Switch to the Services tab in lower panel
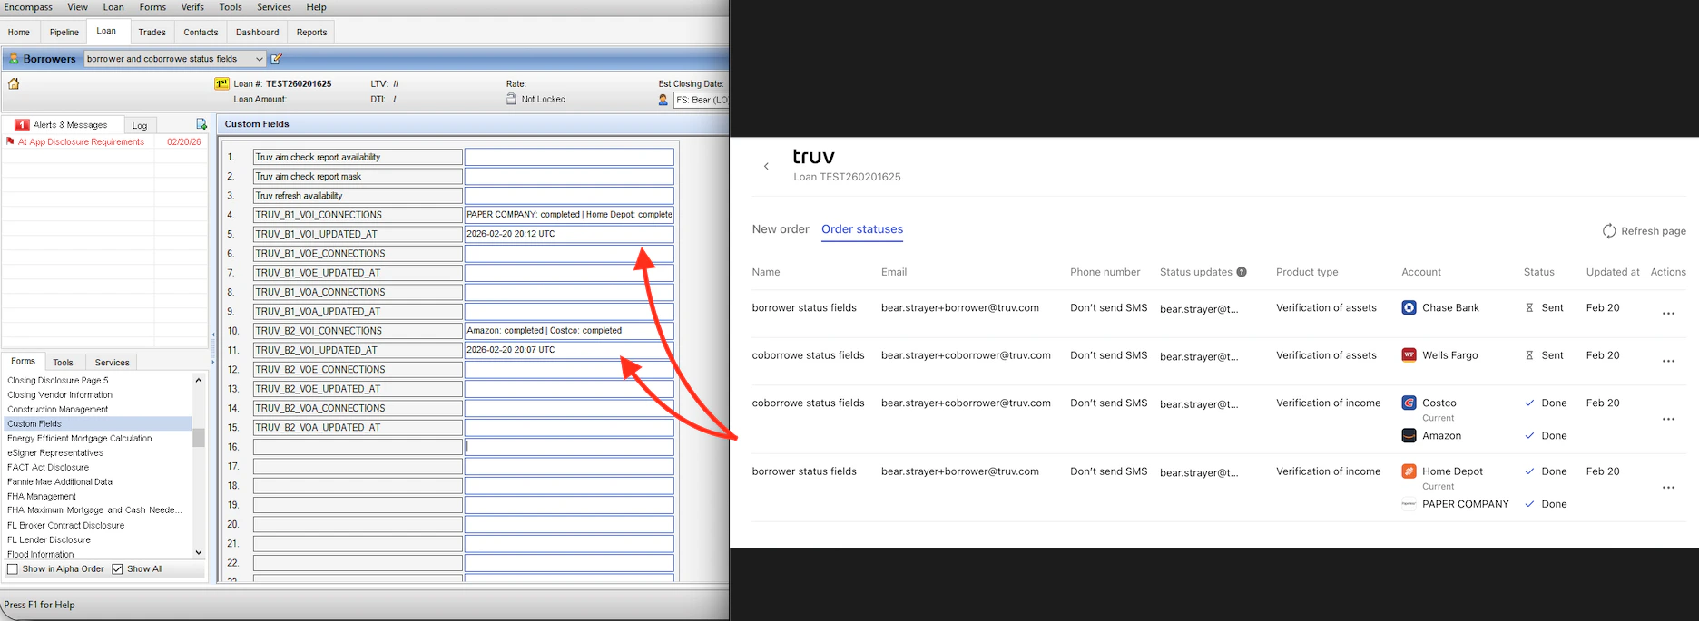Image resolution: width=1699 pixels, height=621 pixels. click(x=112, y=362)
